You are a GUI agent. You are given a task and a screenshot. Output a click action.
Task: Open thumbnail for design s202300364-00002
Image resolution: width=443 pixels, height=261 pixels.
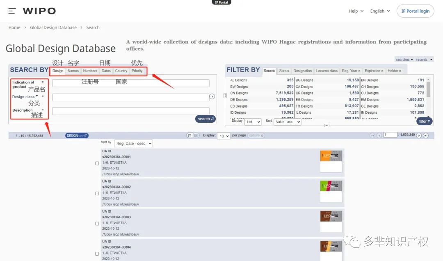[331, 191]
